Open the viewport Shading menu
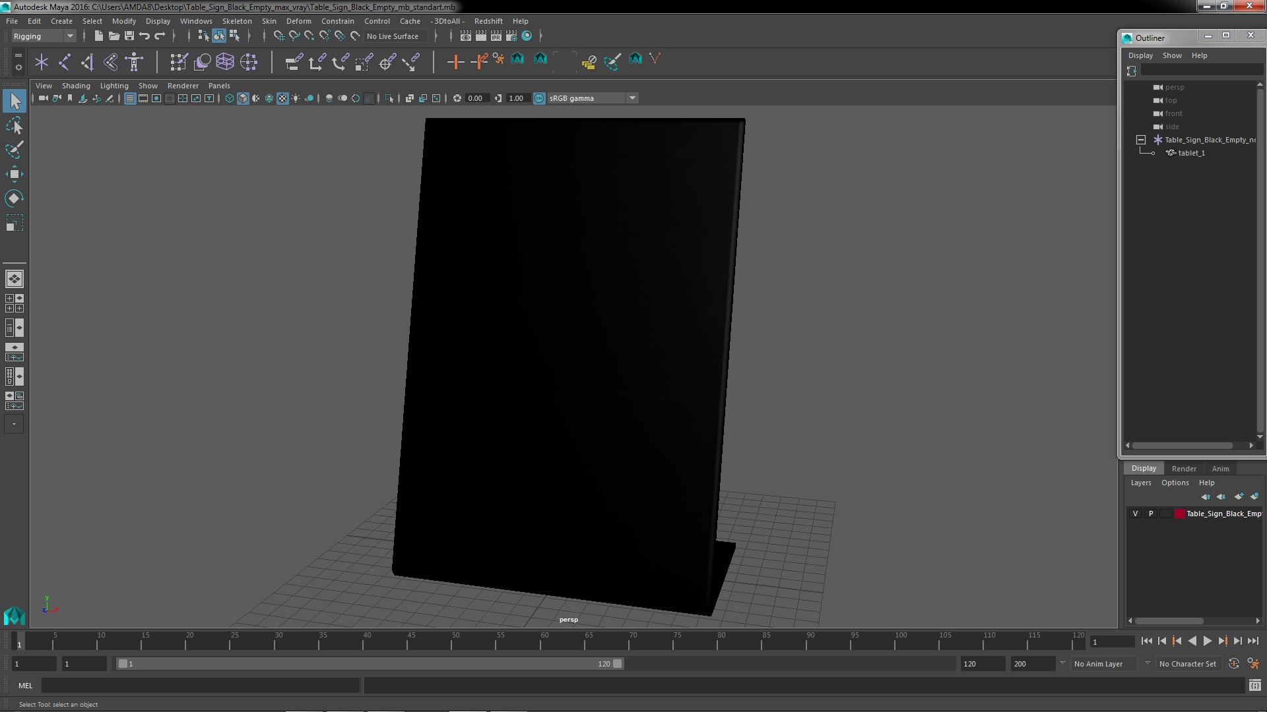 [x=76, y=86]
